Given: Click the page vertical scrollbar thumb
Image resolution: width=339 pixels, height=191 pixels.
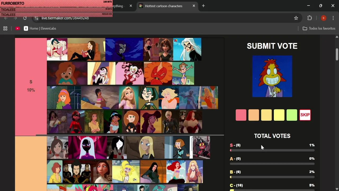Looking at the screenshot, I should pyautogui.click(x=337, y=54).
